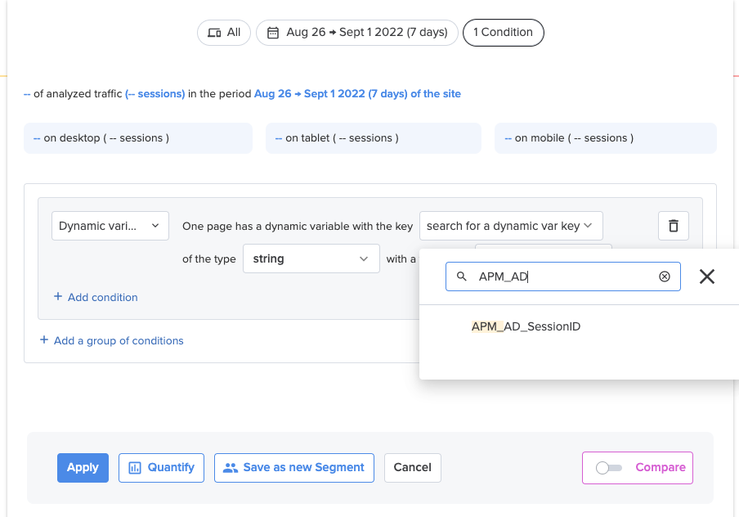Click inside the APM_AD search field
Screen dimensions: 739x517
click(562, 276)
